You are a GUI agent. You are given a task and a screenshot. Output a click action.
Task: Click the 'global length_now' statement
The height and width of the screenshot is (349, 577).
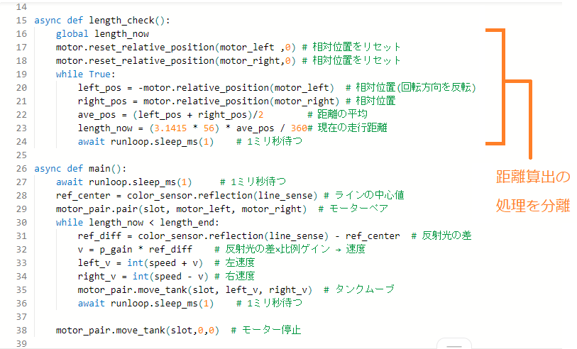(102, 33)
